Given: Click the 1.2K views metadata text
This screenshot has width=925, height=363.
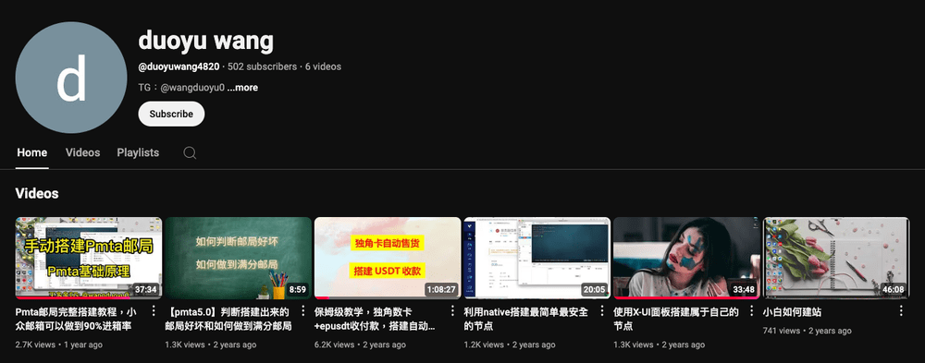Looking at the screenshot, I should click(x=484, y=345).
